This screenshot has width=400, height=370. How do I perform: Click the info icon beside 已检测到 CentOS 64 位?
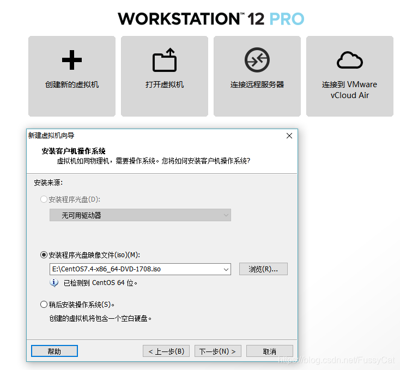[54, 283]
